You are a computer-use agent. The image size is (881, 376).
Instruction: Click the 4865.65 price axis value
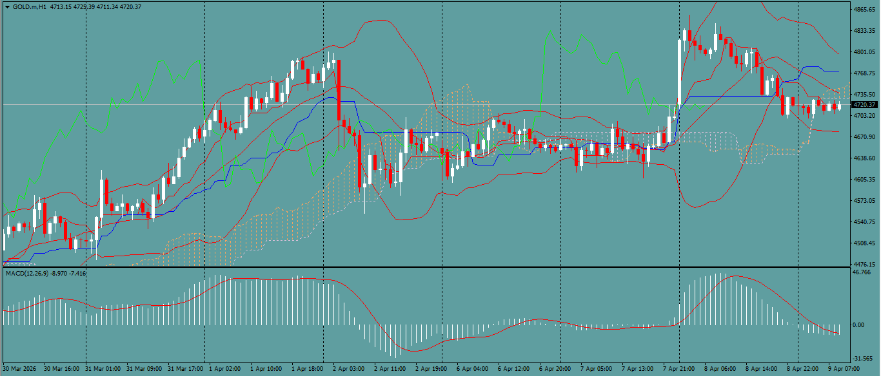(x=865, y=9)
